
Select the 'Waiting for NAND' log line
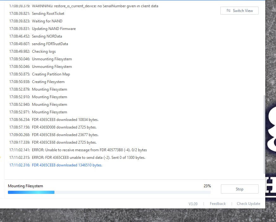(36, 21)
